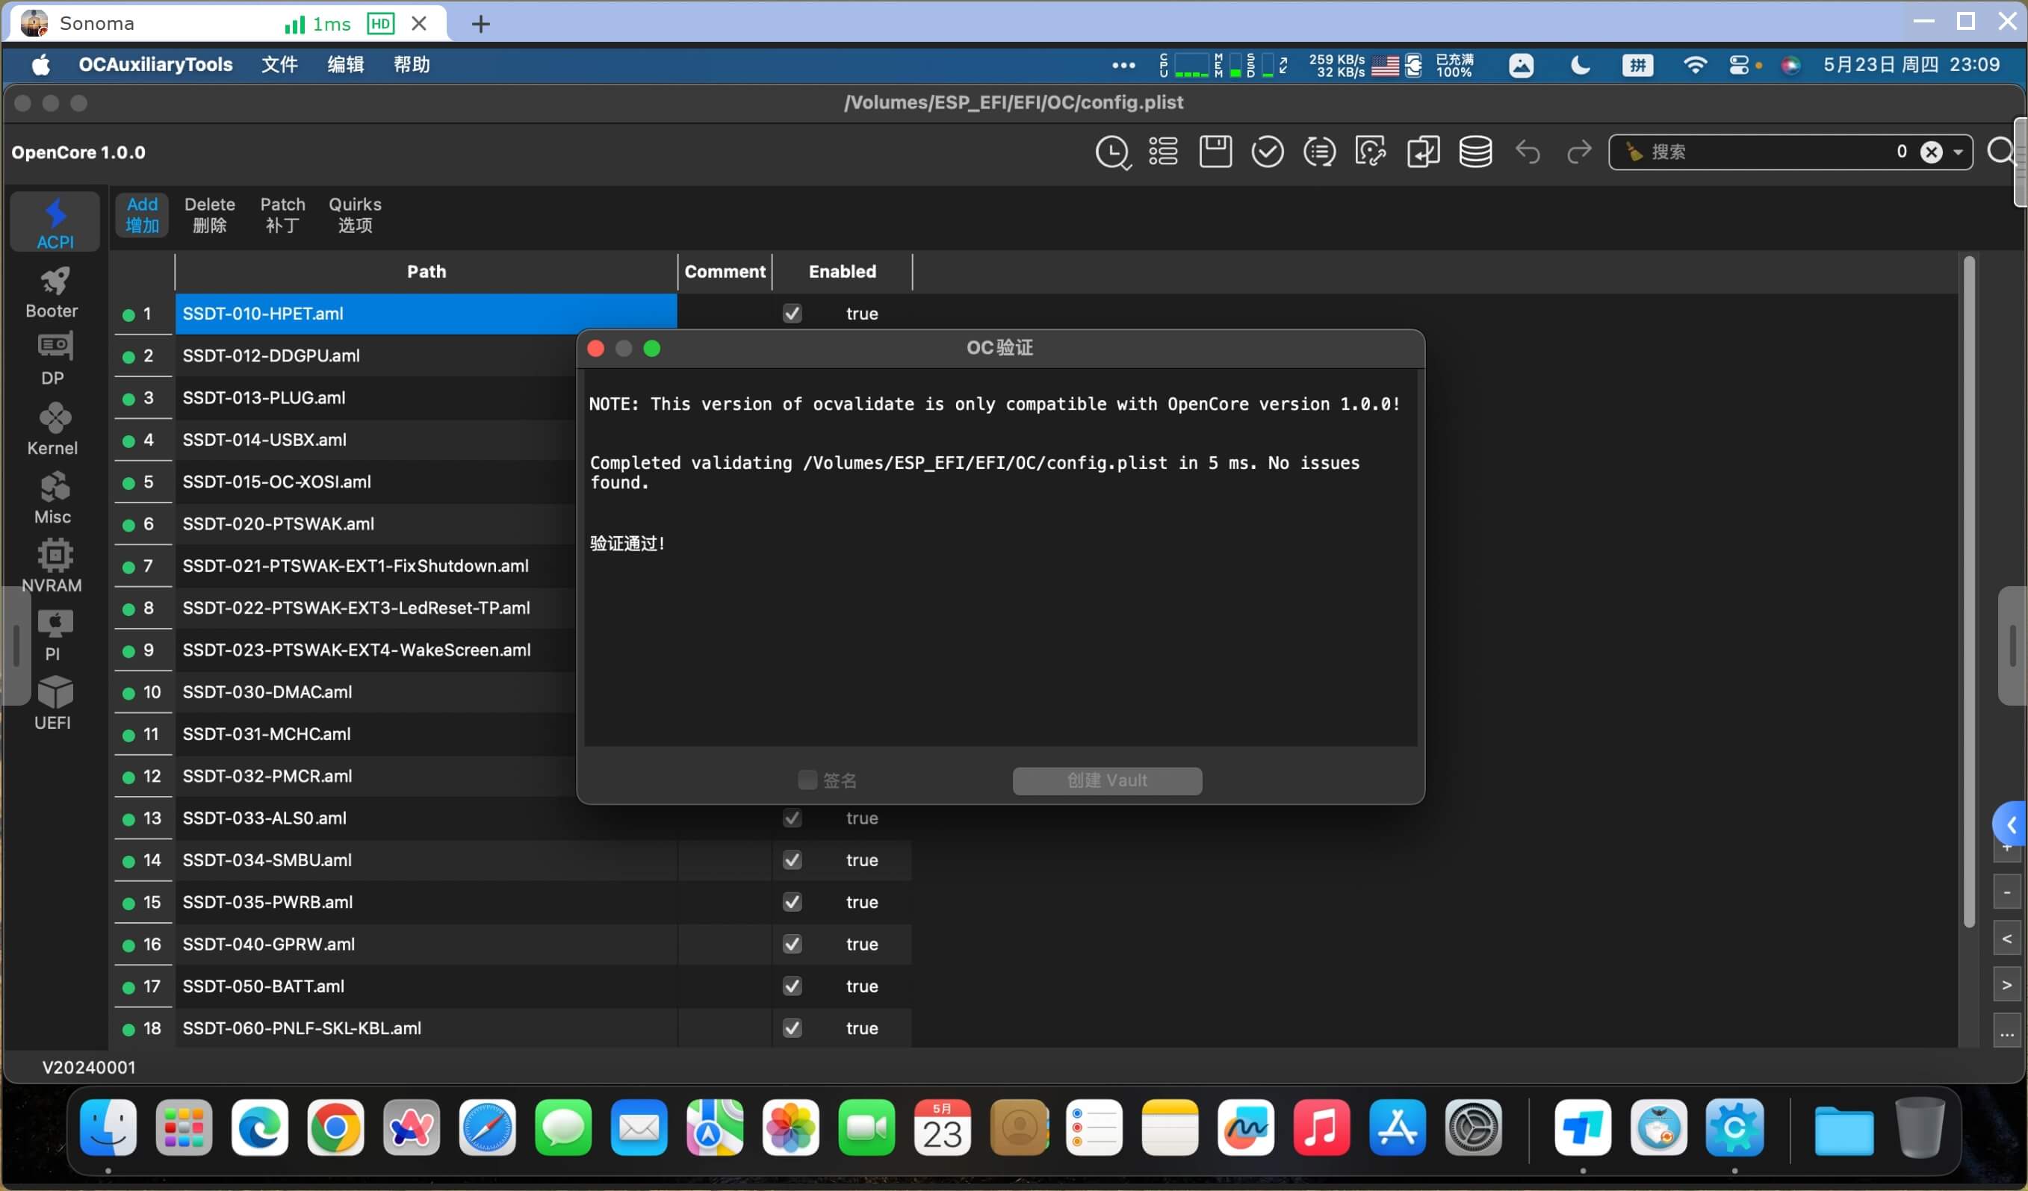Open the 文件 menu in menu bar
The height and width of the screenshot is (1191, 2028).
coord(279,64)
